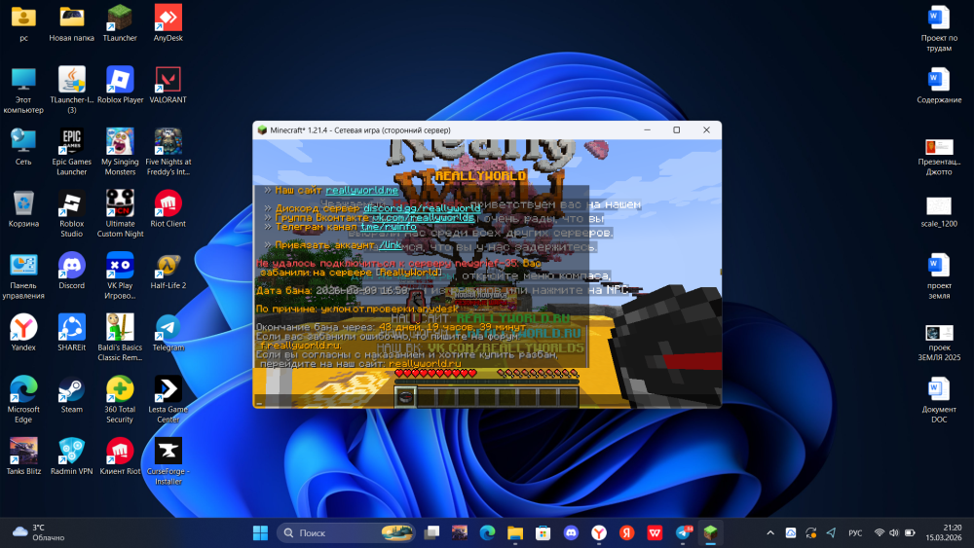The image size is (974, 548).
Task: Select 'Этот компьютер' desktop icon
Action: [x=23, y=91]
